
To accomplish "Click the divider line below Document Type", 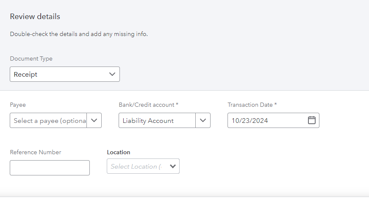I will pyautogui.click(x=184, y=90).
